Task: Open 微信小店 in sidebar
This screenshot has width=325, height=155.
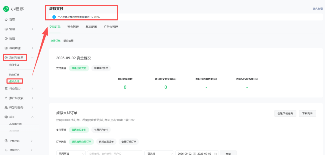Action: click(14, 65)
